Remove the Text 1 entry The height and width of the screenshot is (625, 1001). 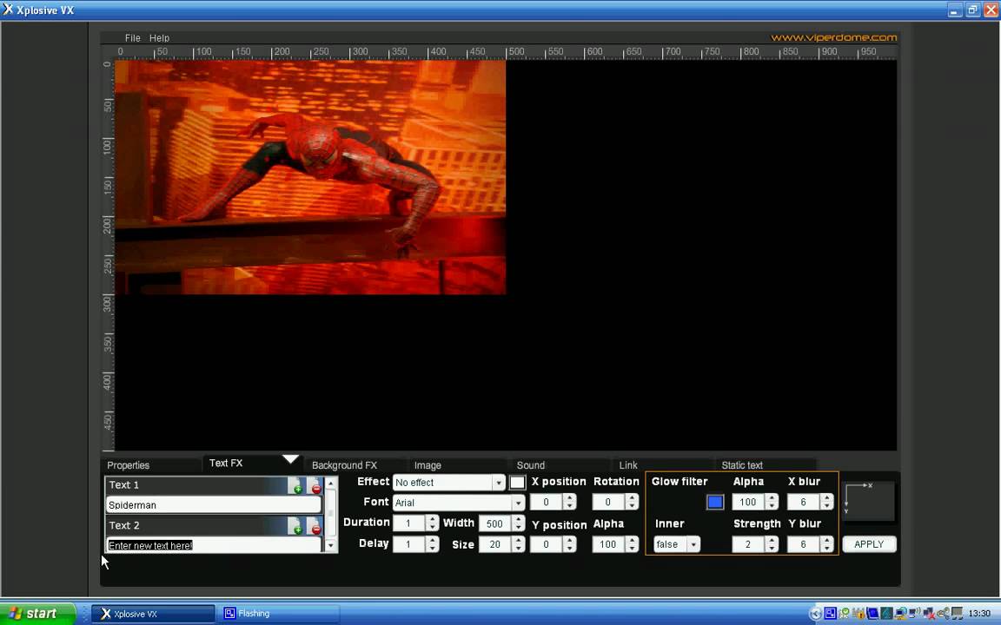(315, 486)
